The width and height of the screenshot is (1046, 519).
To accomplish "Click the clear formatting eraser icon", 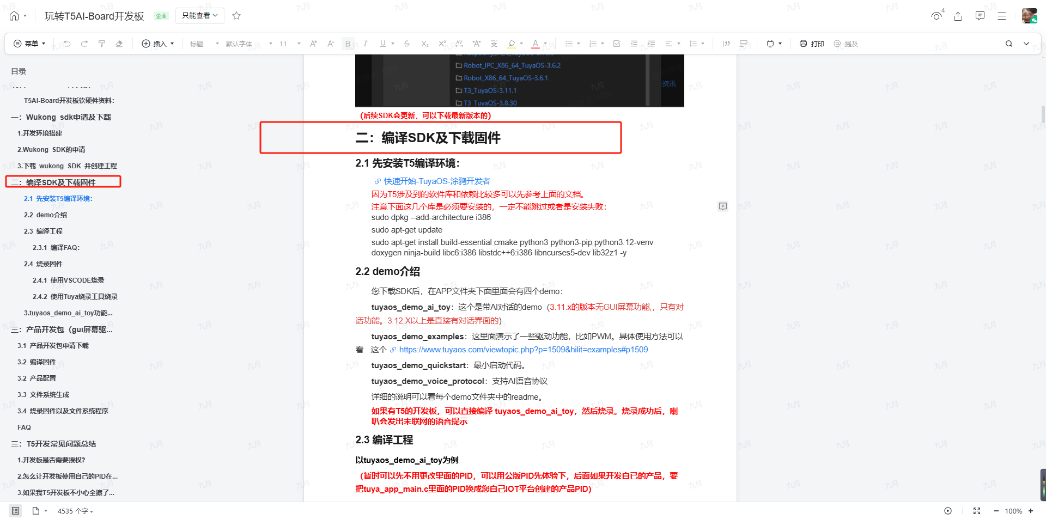I will [119, 44].
